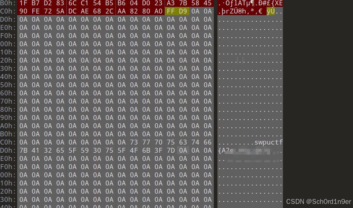Click the shaded 0A after 7D

pyautogui.click(x=183, y=150)
